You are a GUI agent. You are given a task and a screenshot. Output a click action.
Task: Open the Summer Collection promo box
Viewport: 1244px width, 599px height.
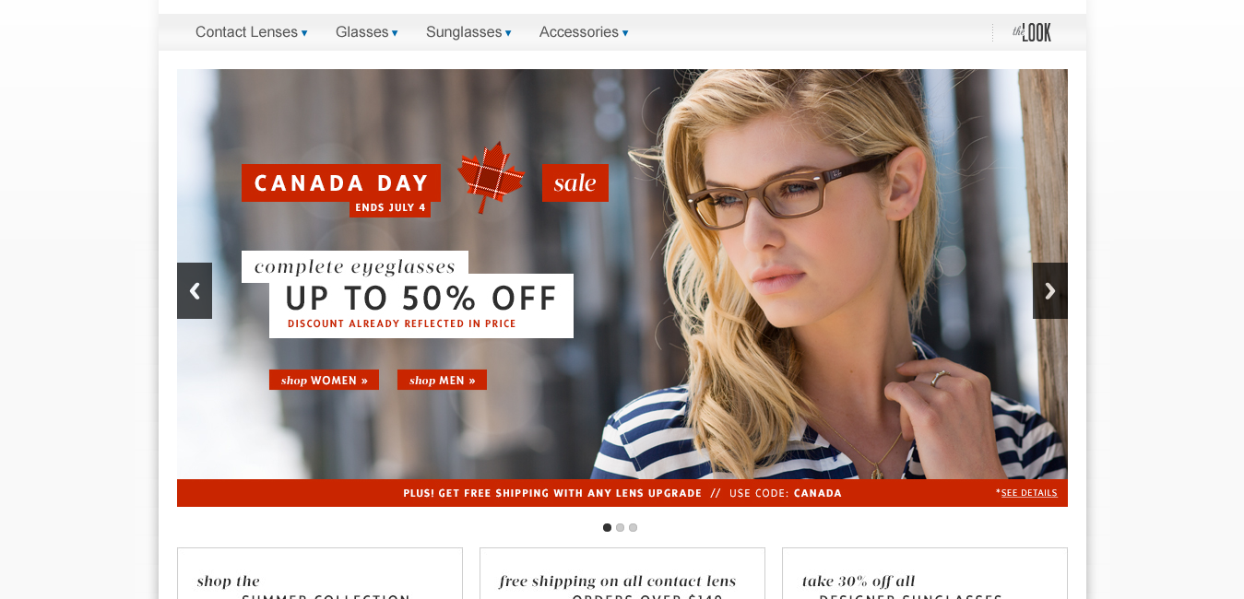tap(320, 573)
